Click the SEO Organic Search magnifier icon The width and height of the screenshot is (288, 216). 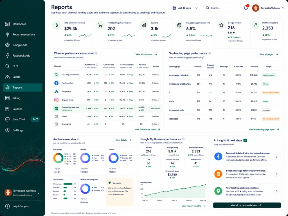[x=56, y=75]
